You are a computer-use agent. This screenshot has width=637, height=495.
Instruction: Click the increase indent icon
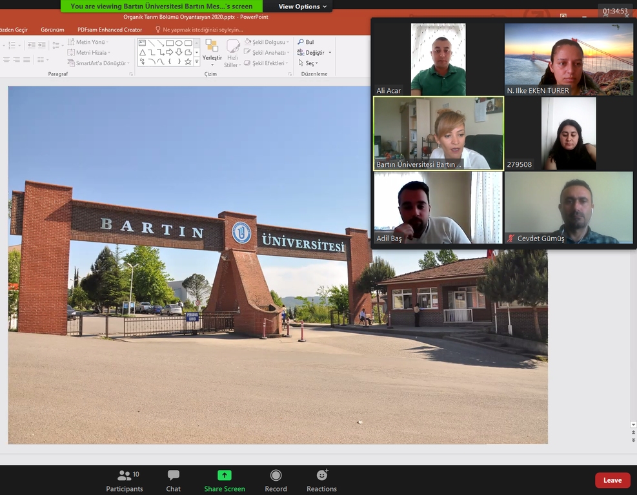click(x=41, y=45)
